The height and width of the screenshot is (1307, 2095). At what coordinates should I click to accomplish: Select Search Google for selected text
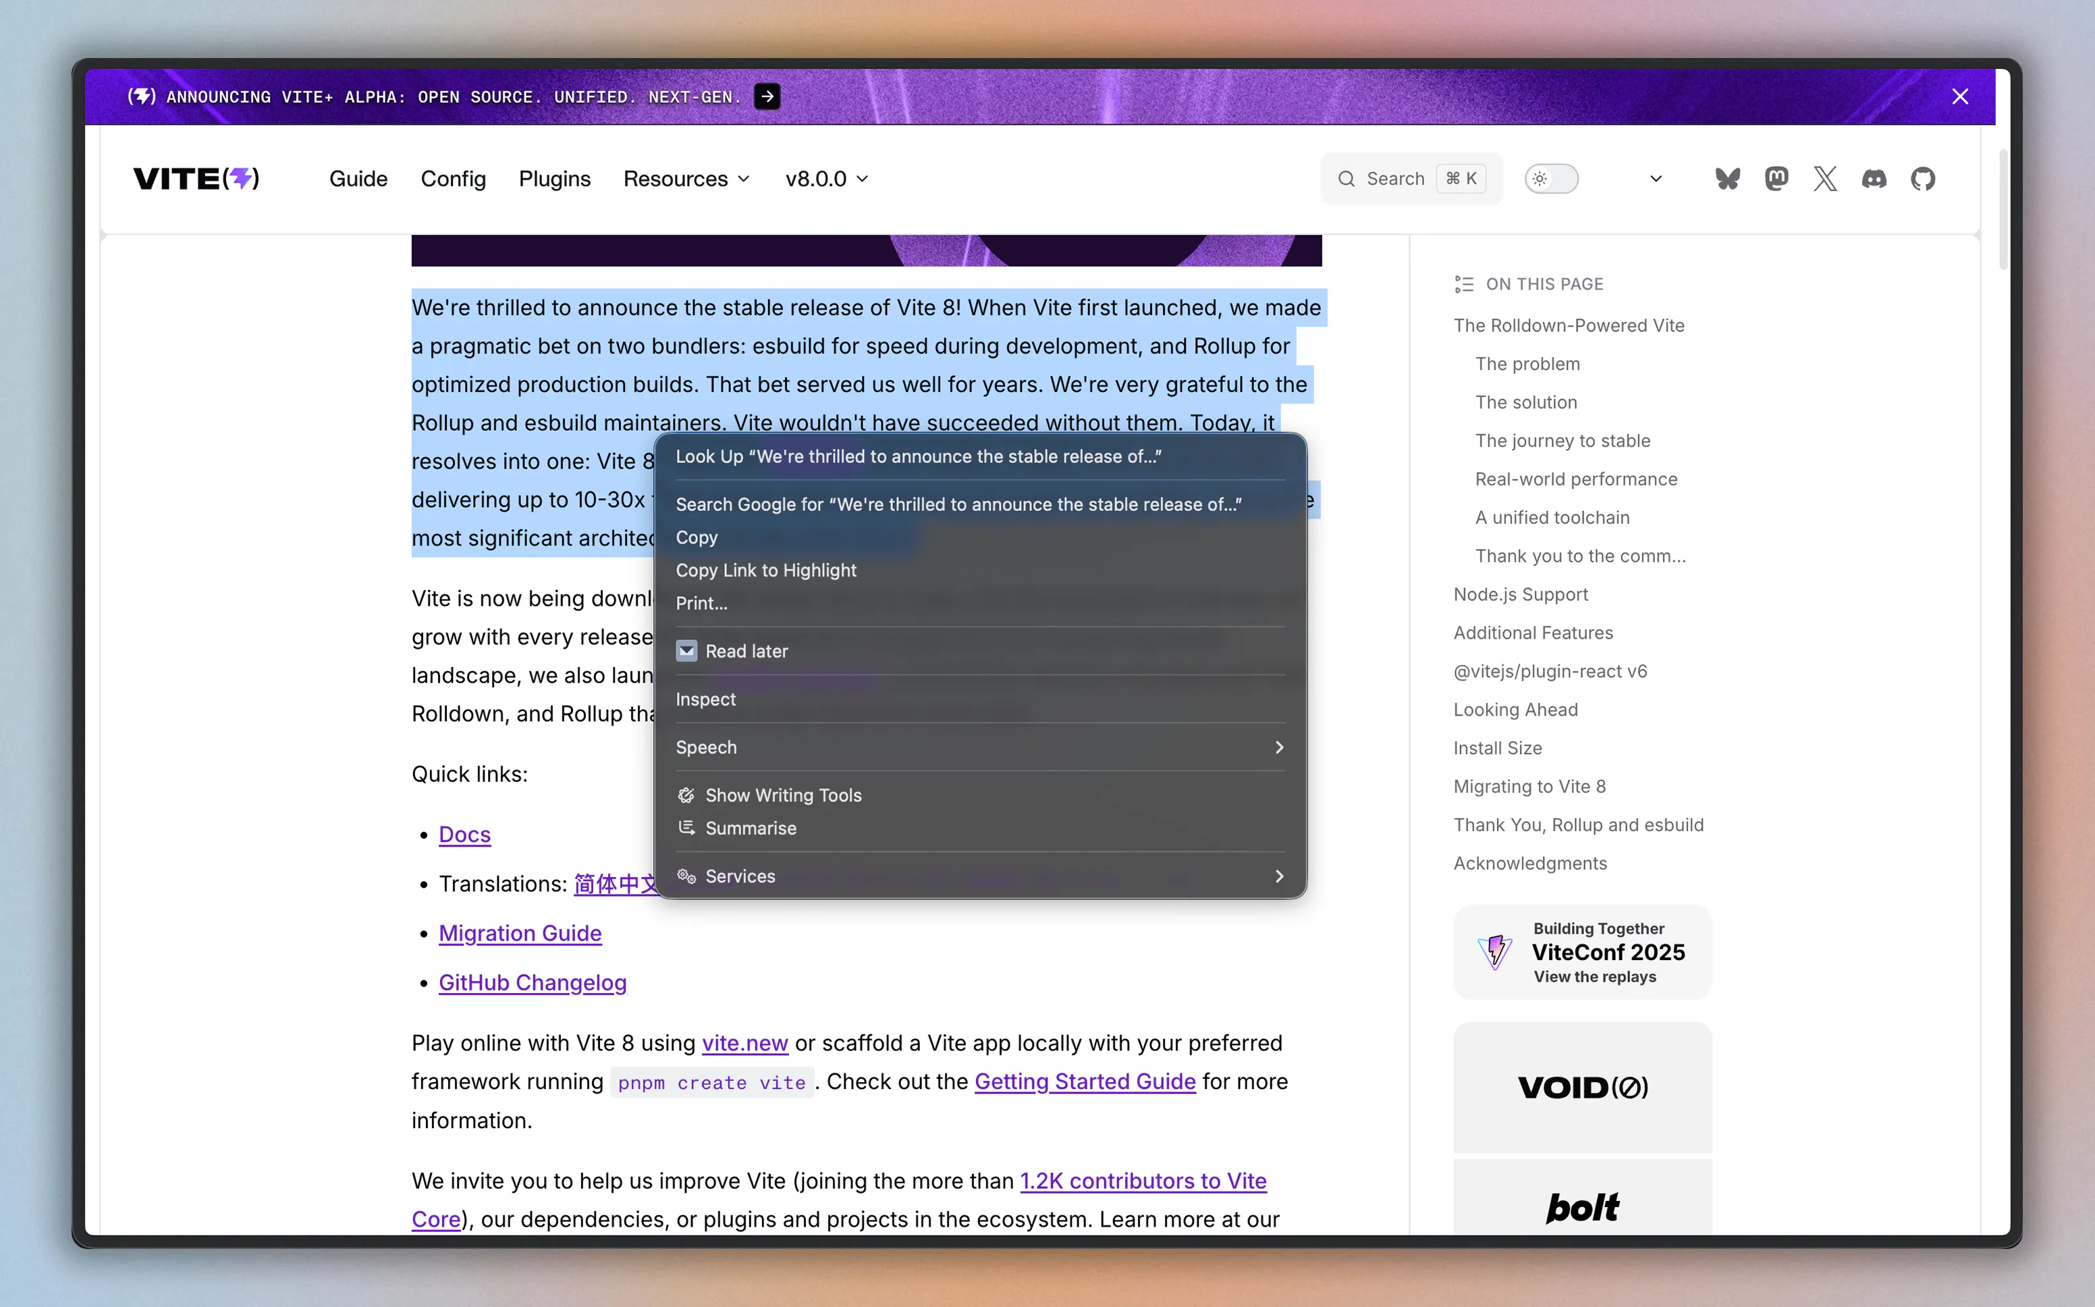point(981,504)
